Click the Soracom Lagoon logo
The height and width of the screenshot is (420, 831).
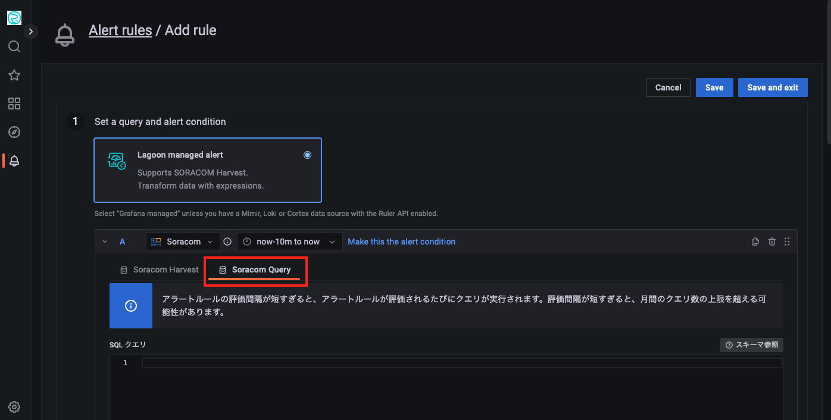coord(14,18)
